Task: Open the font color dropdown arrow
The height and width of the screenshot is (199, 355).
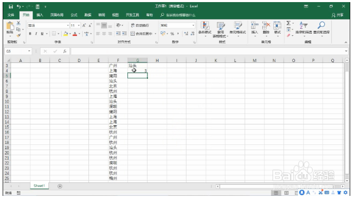Action: [79, 34]
